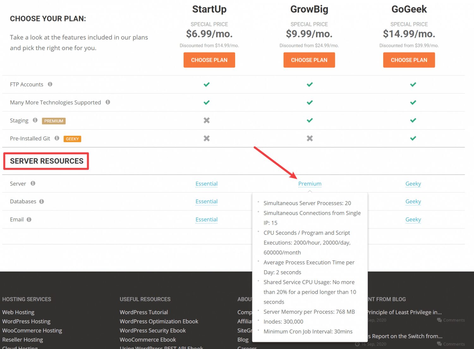Open the info icon next to Staging
The height and width of the screenshot is (349, 474).
(35, 120)
